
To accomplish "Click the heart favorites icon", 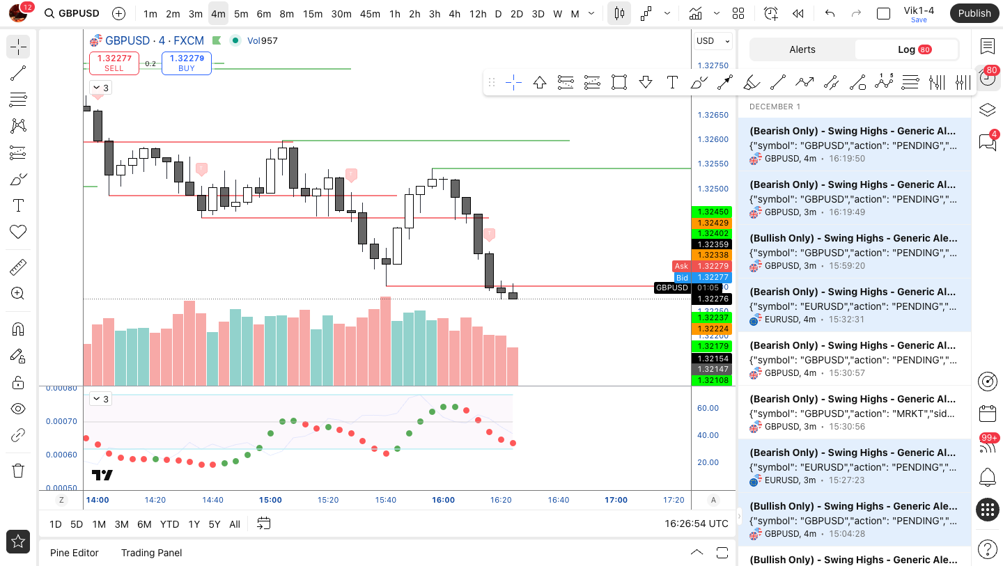I will click(18, 232).
